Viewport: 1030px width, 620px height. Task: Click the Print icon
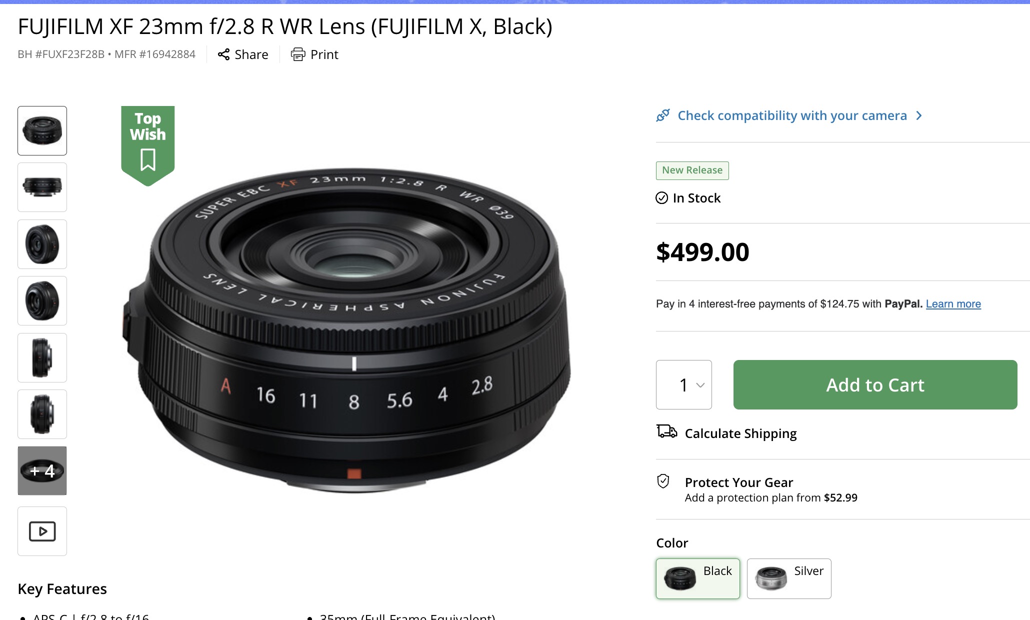click(298, 54)
